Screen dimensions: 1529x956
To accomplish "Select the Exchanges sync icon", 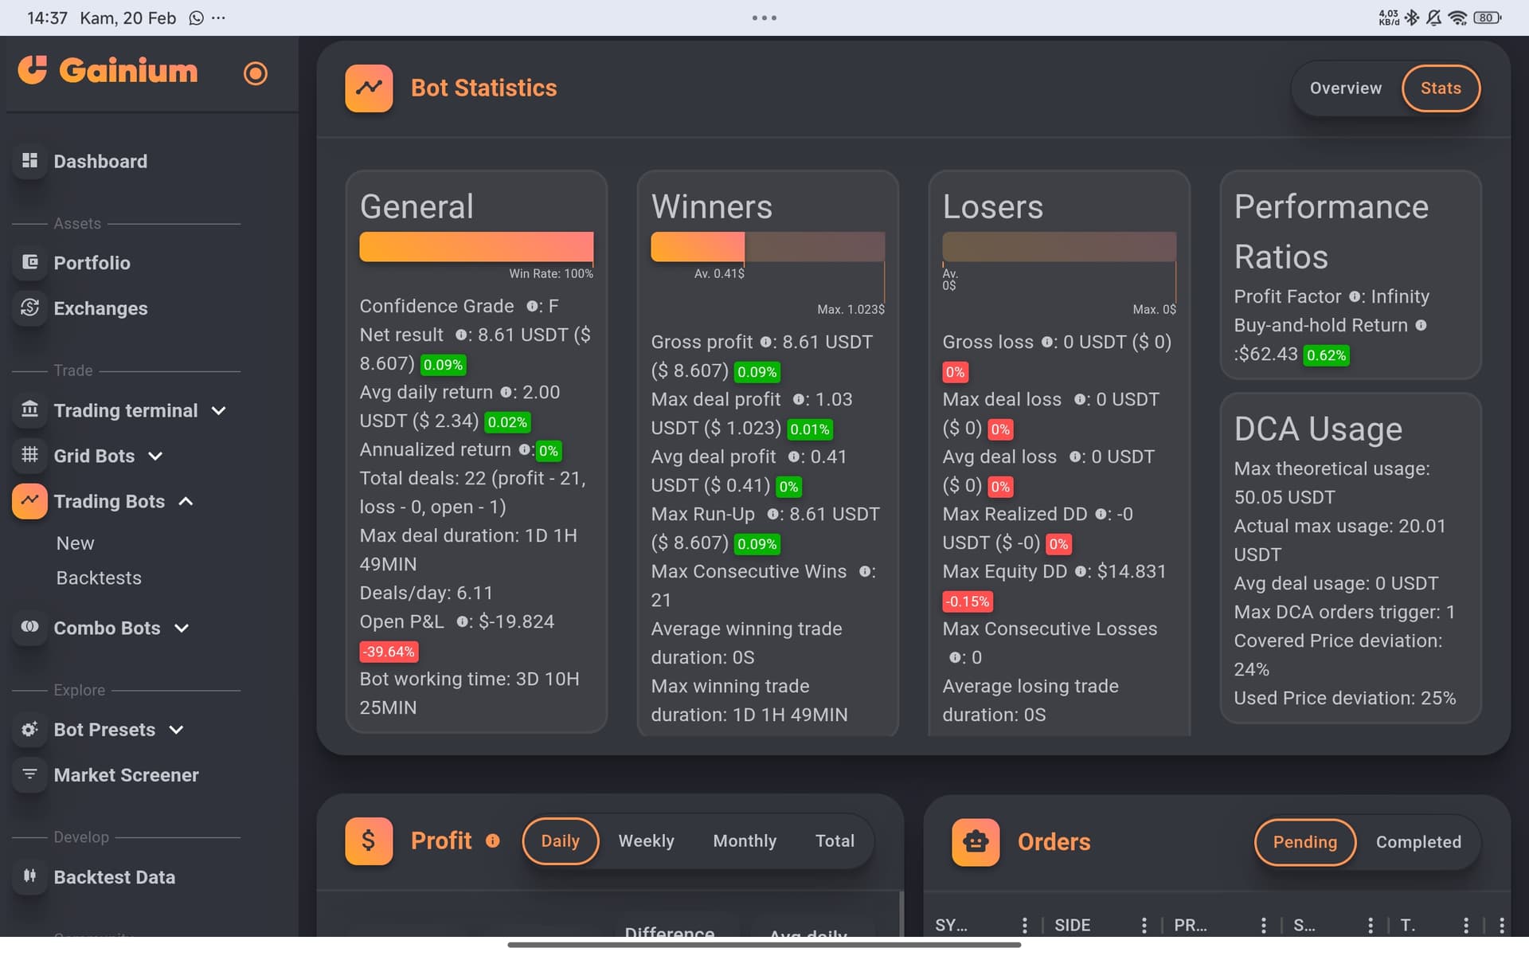I will click(x=29, y=308).
